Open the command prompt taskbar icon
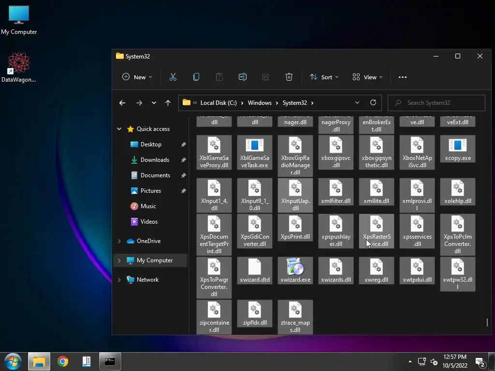This screenshot has height=371, width=495. 110,361
